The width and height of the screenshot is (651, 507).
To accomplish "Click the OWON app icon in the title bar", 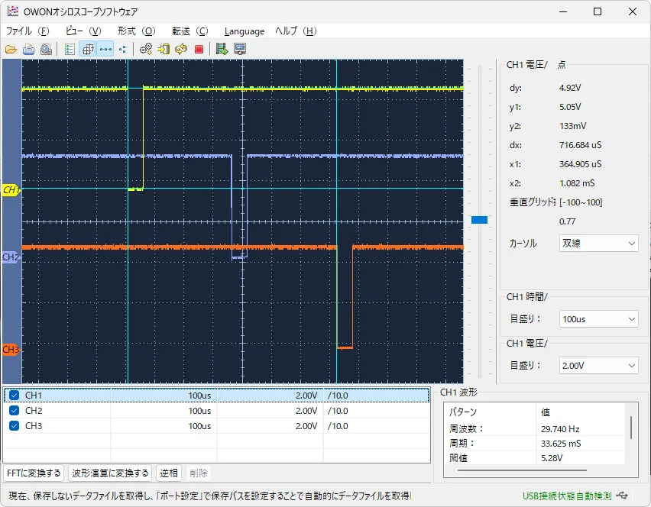I will (12, 11).
